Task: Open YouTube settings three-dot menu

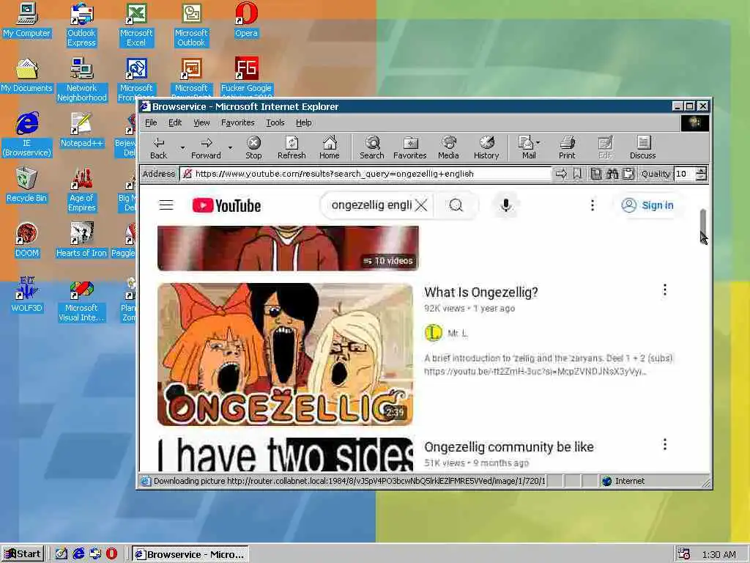Action: 592,205
